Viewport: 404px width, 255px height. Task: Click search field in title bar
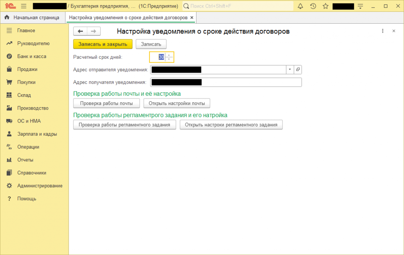pos(238,6)
